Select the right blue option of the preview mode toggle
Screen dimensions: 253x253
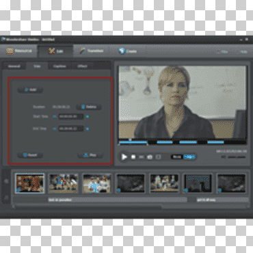pos(189,157)
